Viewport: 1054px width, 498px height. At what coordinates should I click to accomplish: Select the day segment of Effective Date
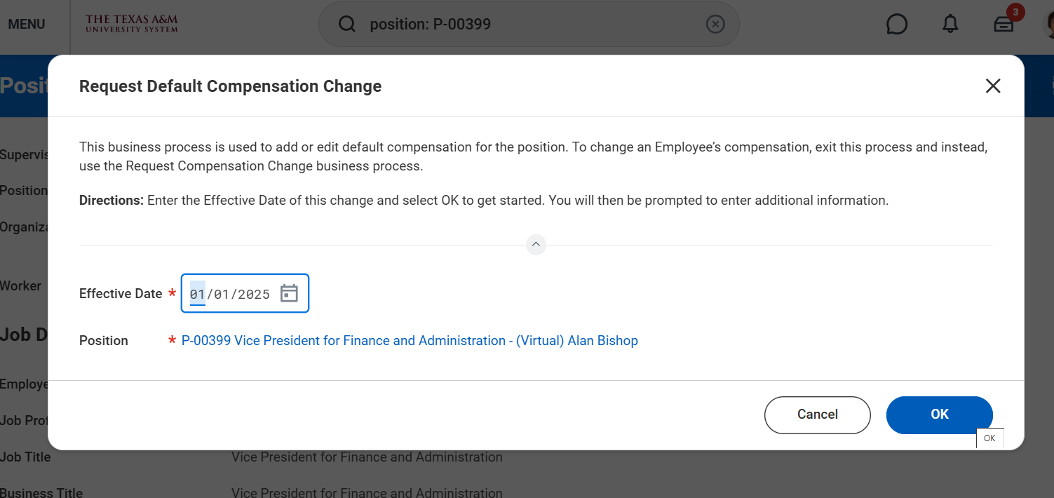point(222,294)
